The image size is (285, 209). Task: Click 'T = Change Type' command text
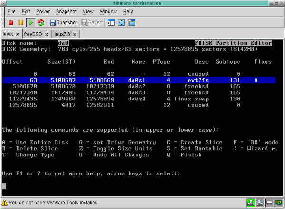click(x=28, y=155)
